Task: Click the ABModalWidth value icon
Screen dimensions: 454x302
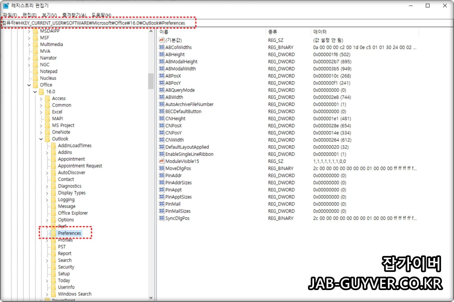Action: click(161, 69)
